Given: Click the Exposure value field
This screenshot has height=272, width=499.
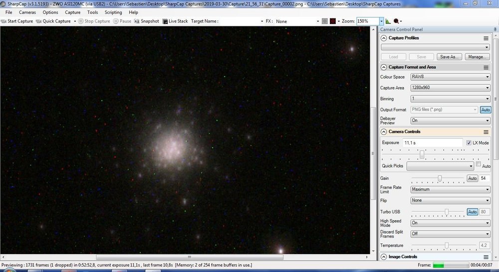Looking at the screenshot, I should [433, 142].
